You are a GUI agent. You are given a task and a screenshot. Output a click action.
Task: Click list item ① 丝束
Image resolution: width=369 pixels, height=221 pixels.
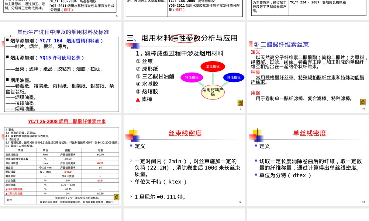coord(144,61)
